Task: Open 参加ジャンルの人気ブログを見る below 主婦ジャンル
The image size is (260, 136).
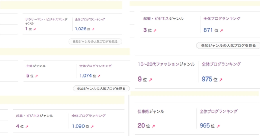Action: (101, 89)
